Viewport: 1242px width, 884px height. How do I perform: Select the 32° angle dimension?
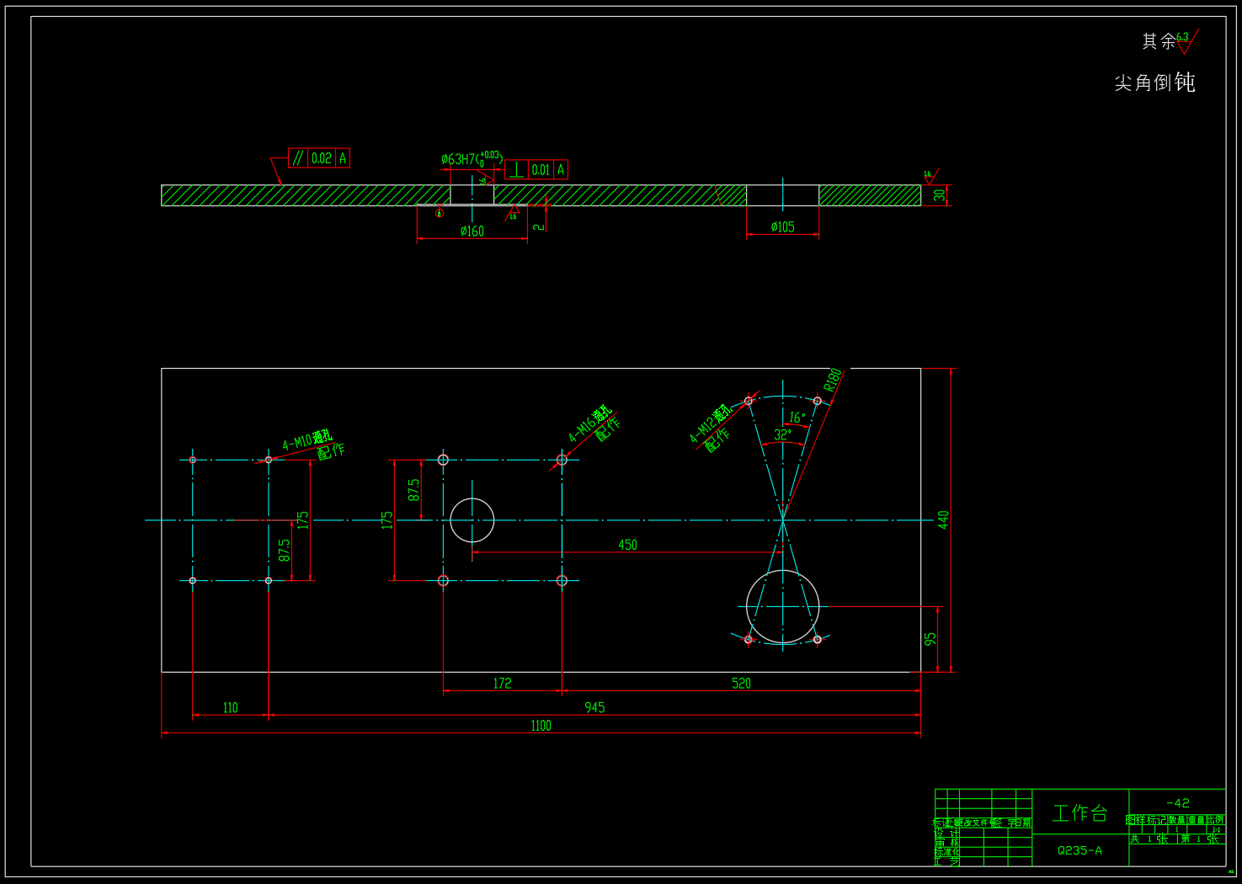pos(783,434)
